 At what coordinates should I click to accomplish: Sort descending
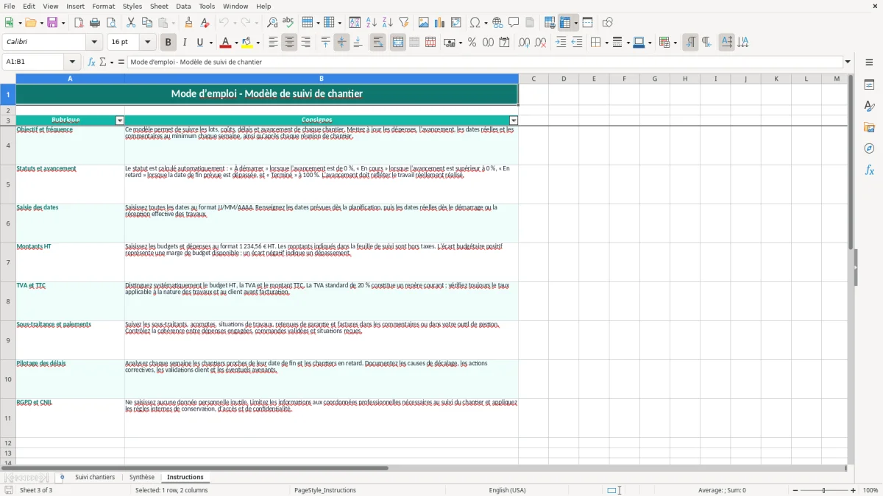tap(388, 23)
